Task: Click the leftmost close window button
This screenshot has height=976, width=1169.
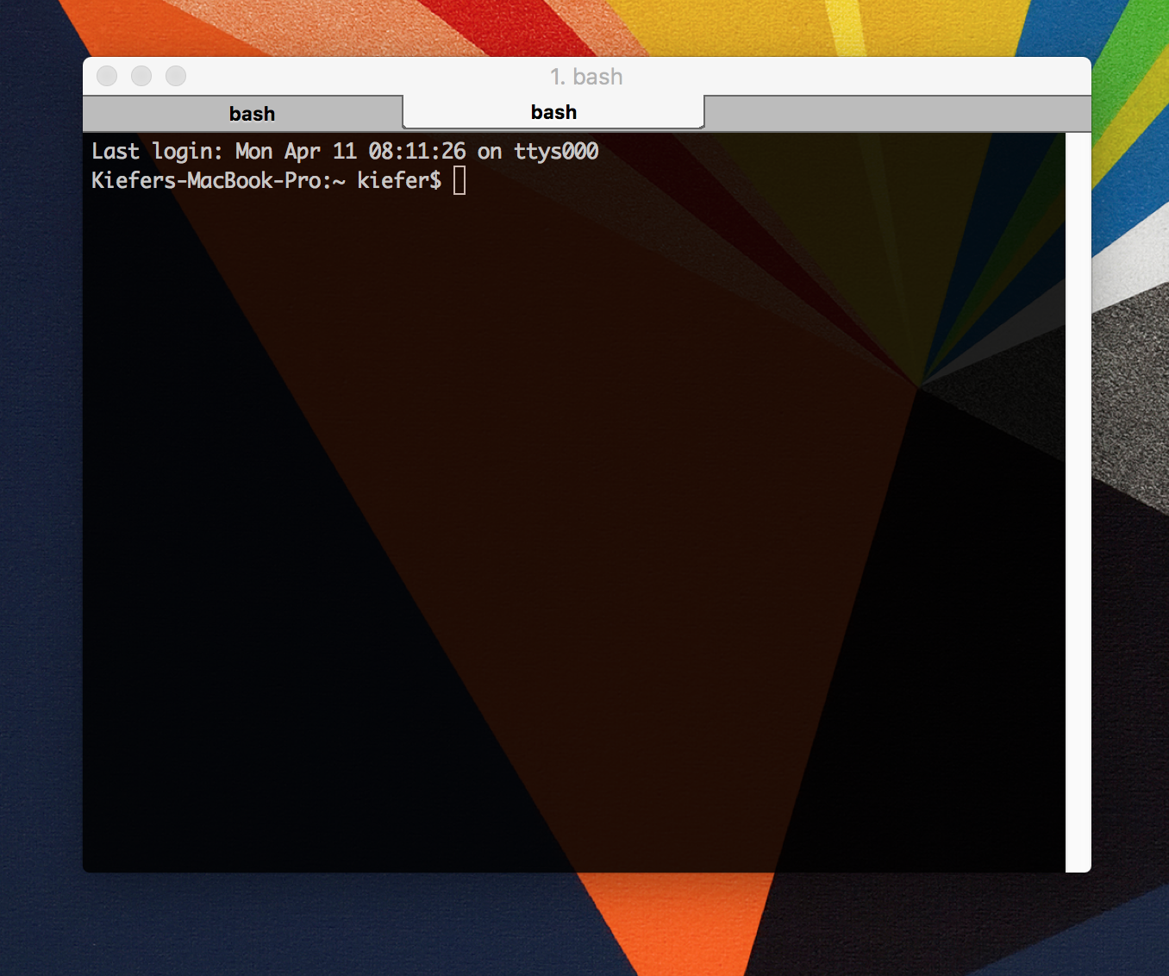Action: [x=107, y=76]
